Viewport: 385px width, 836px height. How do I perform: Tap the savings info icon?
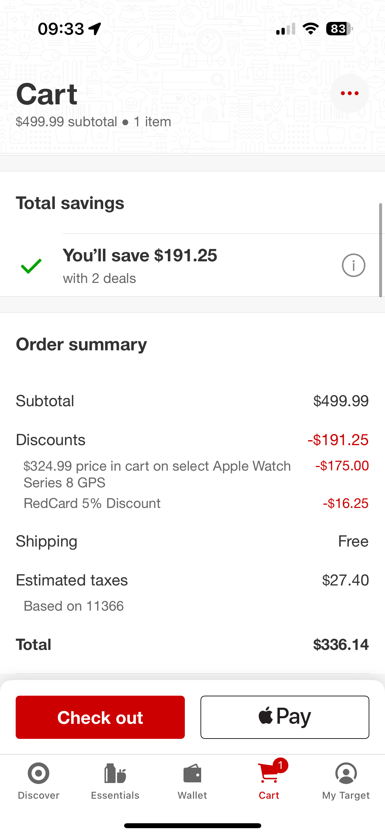click(x=353, y=265)
